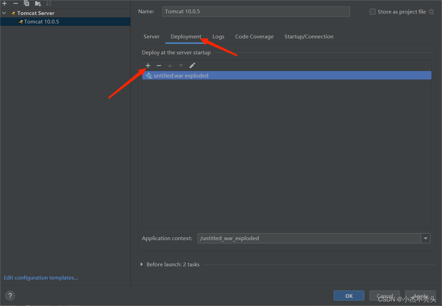The width and height of the screenshot is (442, 306).
Task: Move configuration into new folder
Action: (38, 3)
